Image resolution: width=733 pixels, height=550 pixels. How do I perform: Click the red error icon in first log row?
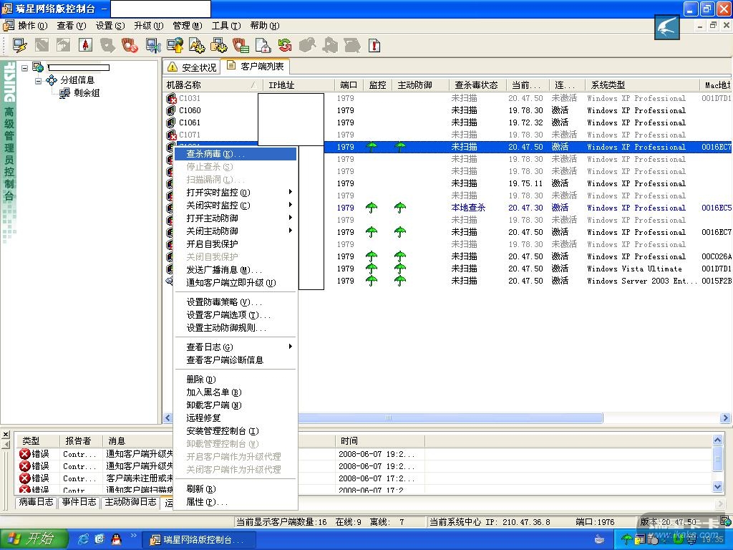pyautogui.click(x=24, y=454)
